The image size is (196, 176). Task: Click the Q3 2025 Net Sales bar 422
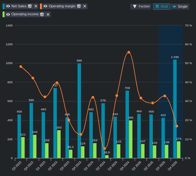click(x=163, y=138)
